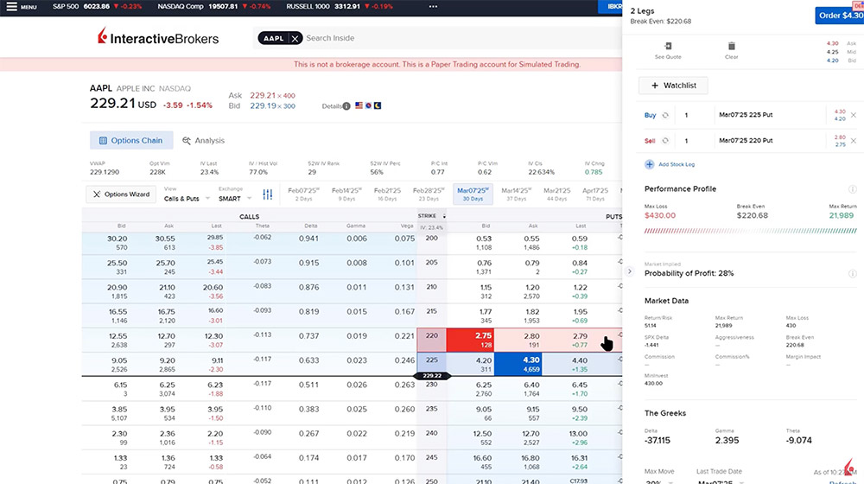The height and width of the screenshot is (484, 864).
Task: Add strategy to Watchlist
Action: pyautogui.click(x=673, y=86)
